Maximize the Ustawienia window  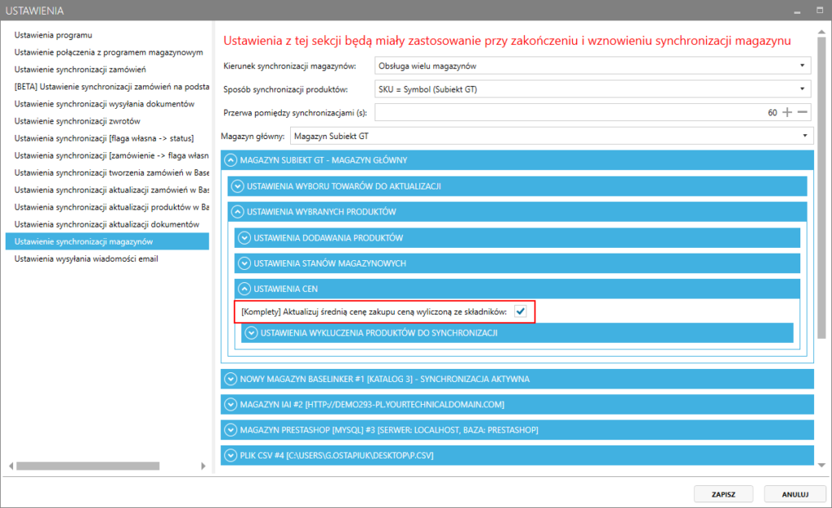[x=819, y=10]
